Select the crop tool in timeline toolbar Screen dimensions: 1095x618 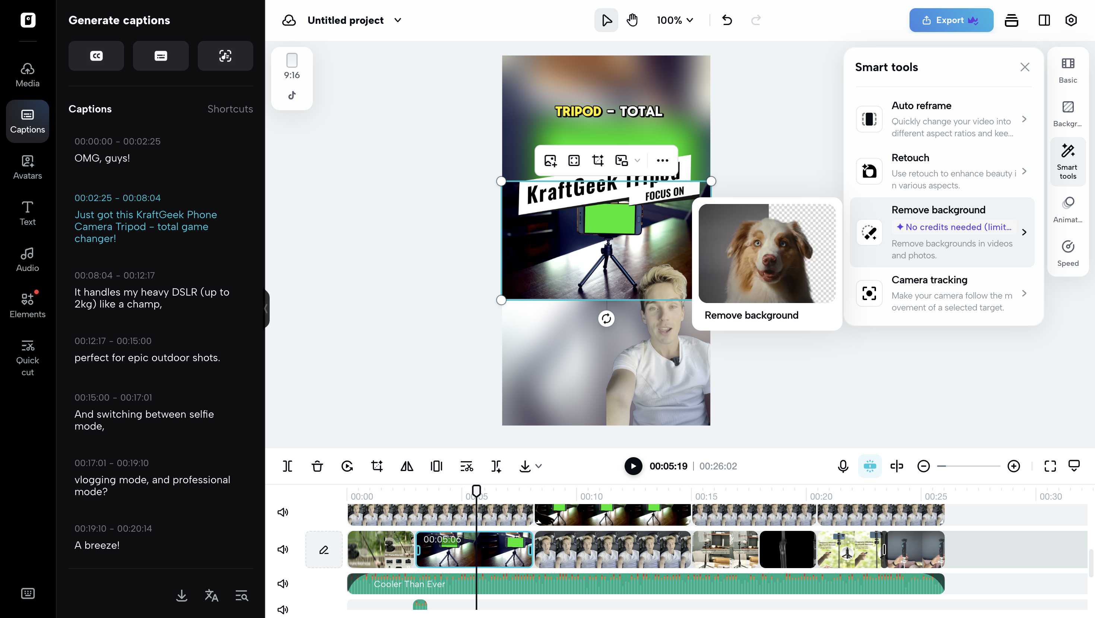377,466
